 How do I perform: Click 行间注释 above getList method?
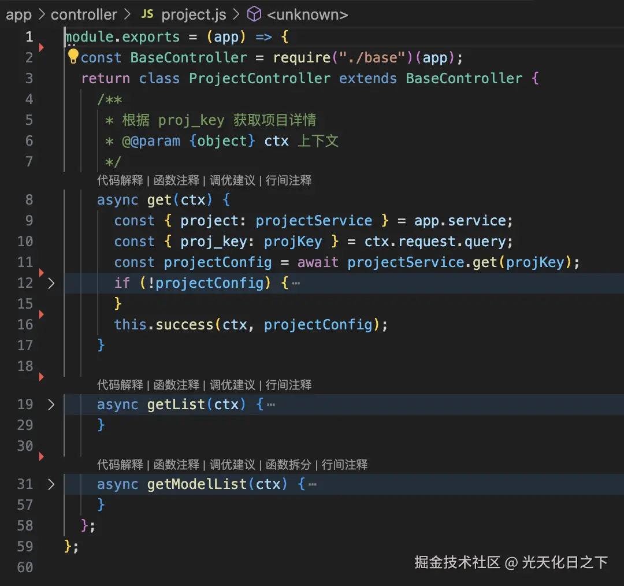pos(288,385)
